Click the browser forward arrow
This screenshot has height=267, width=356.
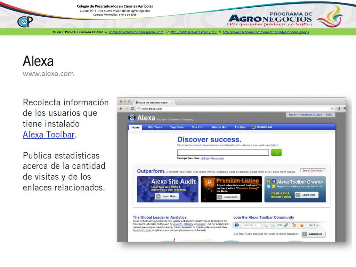pyautogui.click(x=127, y=109)
